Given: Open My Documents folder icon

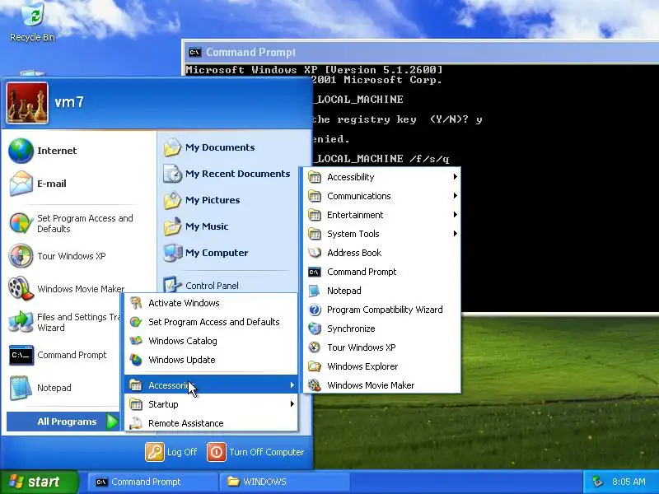Looking at the screenshot, I should click(x=172, y=147).
